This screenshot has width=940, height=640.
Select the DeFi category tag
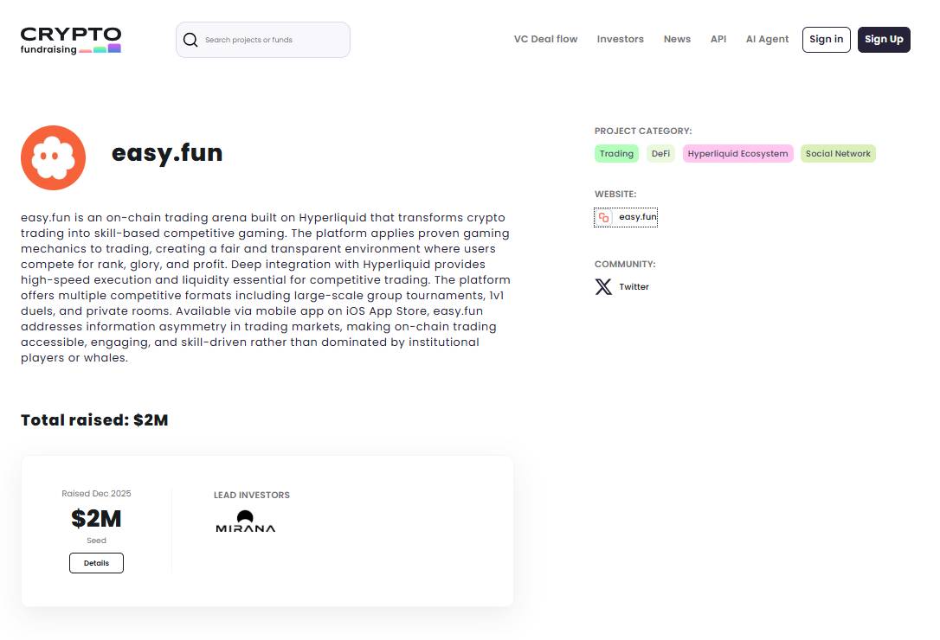pyautogui.click(x=660, y=154)
